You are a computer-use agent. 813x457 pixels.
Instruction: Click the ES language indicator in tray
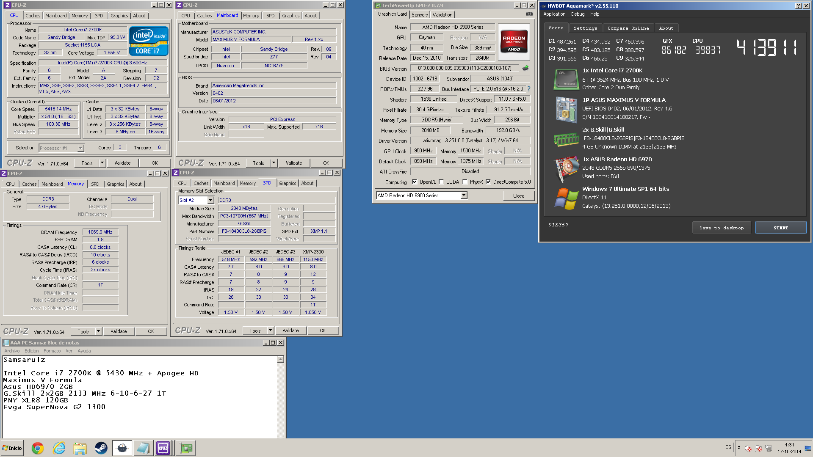pyautogui.click(x=728, y=447)
